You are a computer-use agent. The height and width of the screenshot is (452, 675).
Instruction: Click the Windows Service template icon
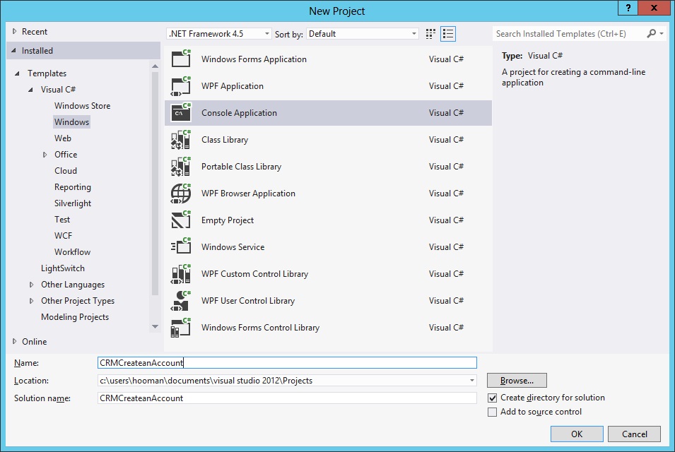[181, 247]
